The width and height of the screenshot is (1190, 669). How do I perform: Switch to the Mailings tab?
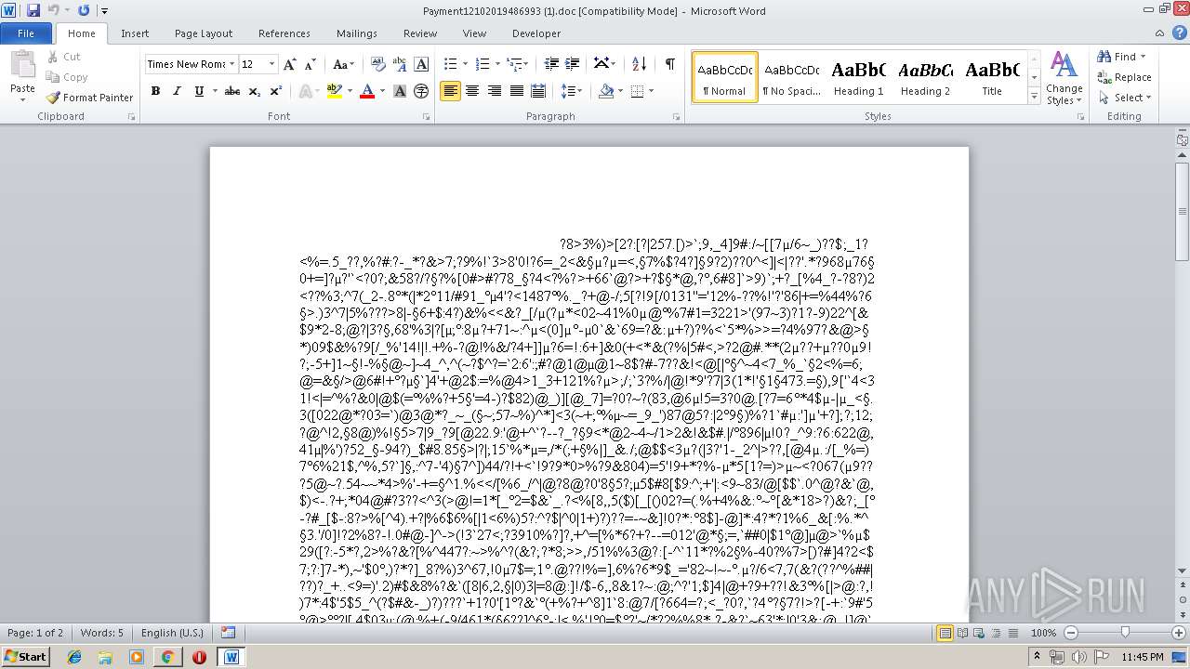coord(357,33)
